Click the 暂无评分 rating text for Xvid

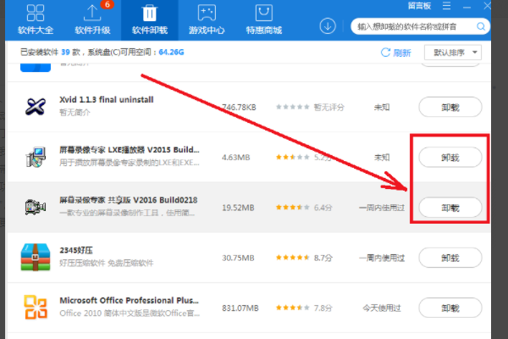[x=329, y=107]
